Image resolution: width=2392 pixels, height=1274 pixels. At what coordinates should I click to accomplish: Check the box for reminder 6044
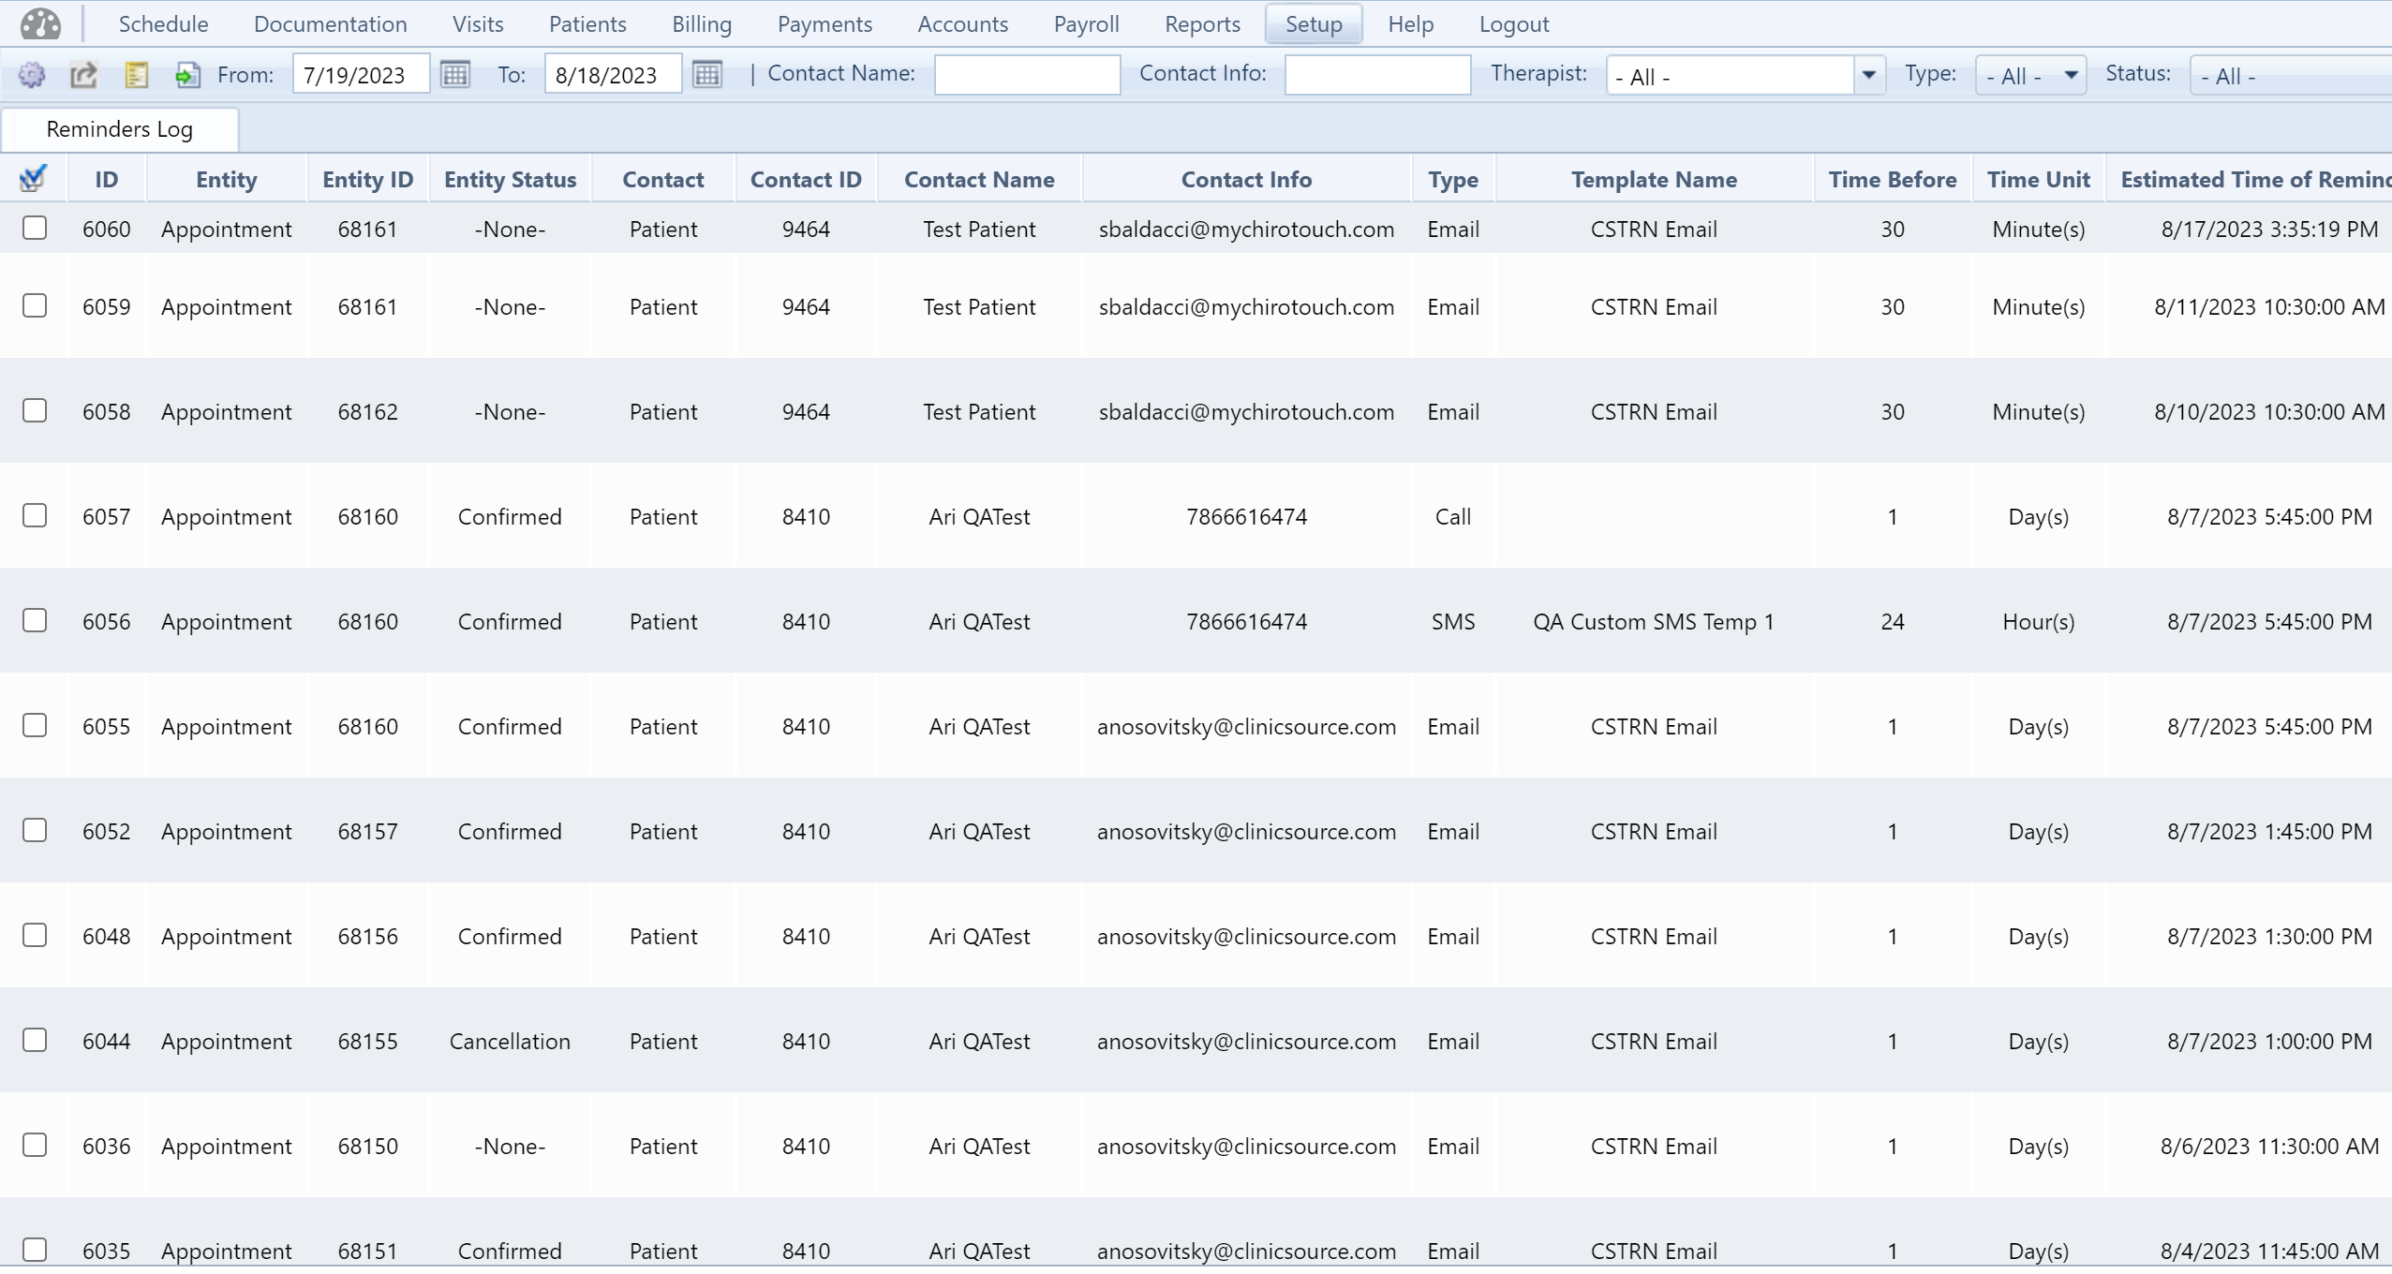coord(35,1040)
